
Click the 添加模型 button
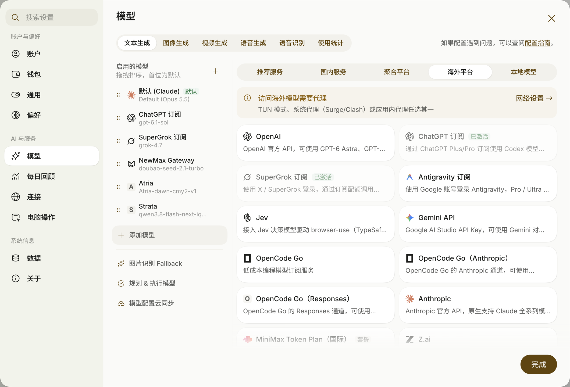click(x=170, y=235)
